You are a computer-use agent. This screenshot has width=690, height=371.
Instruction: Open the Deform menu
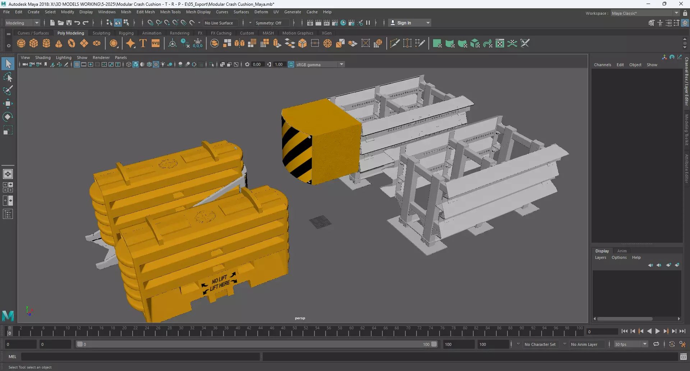[x=261, y=12]
